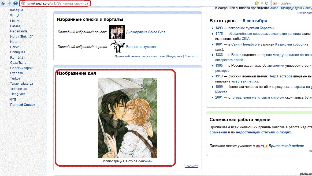Viewport: 312px width, 176px height.
Task: Reload the page with refresh icon
Action: coord(267,3)
